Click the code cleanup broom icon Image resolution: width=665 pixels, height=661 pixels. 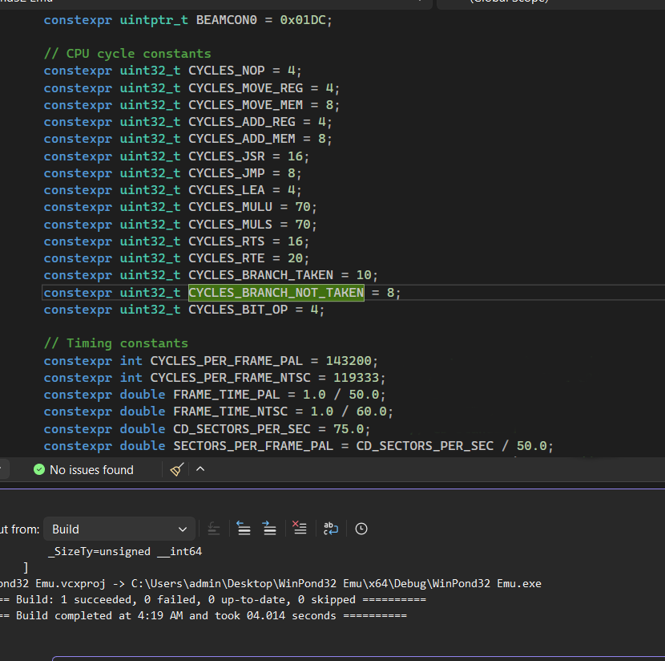pyautogui.click(x=177, y=469)
